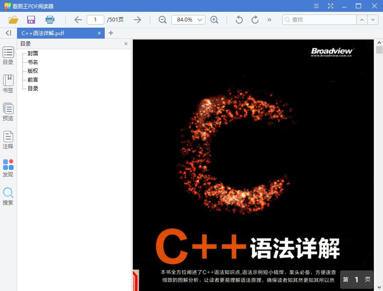
Task: Print C++语法详解.pdf
Action: point(50,20)
